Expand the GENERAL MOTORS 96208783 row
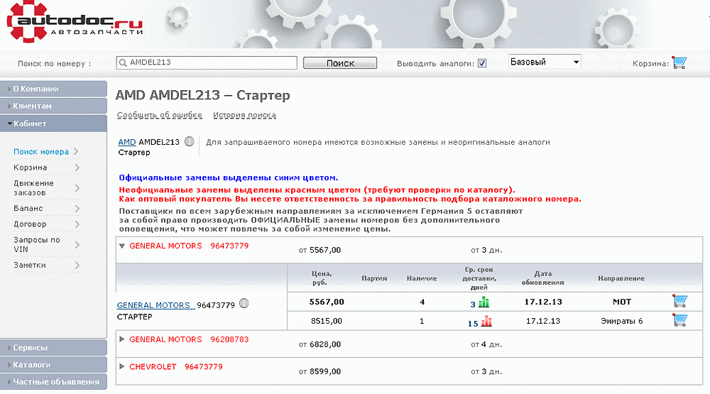 click(122, 339)
